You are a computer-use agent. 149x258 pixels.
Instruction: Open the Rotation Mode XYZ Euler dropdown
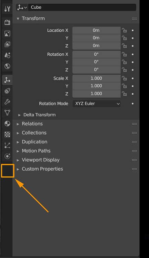(97, 104)
